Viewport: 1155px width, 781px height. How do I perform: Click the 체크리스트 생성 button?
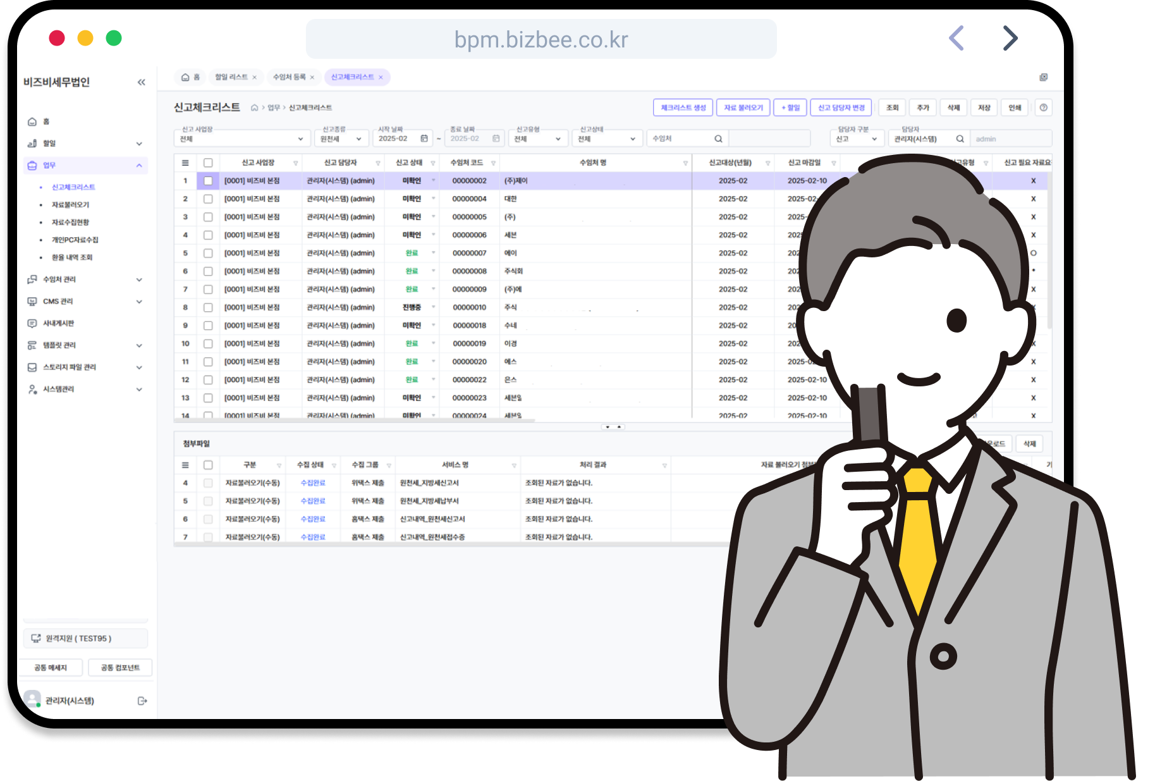tap(683, 108)
